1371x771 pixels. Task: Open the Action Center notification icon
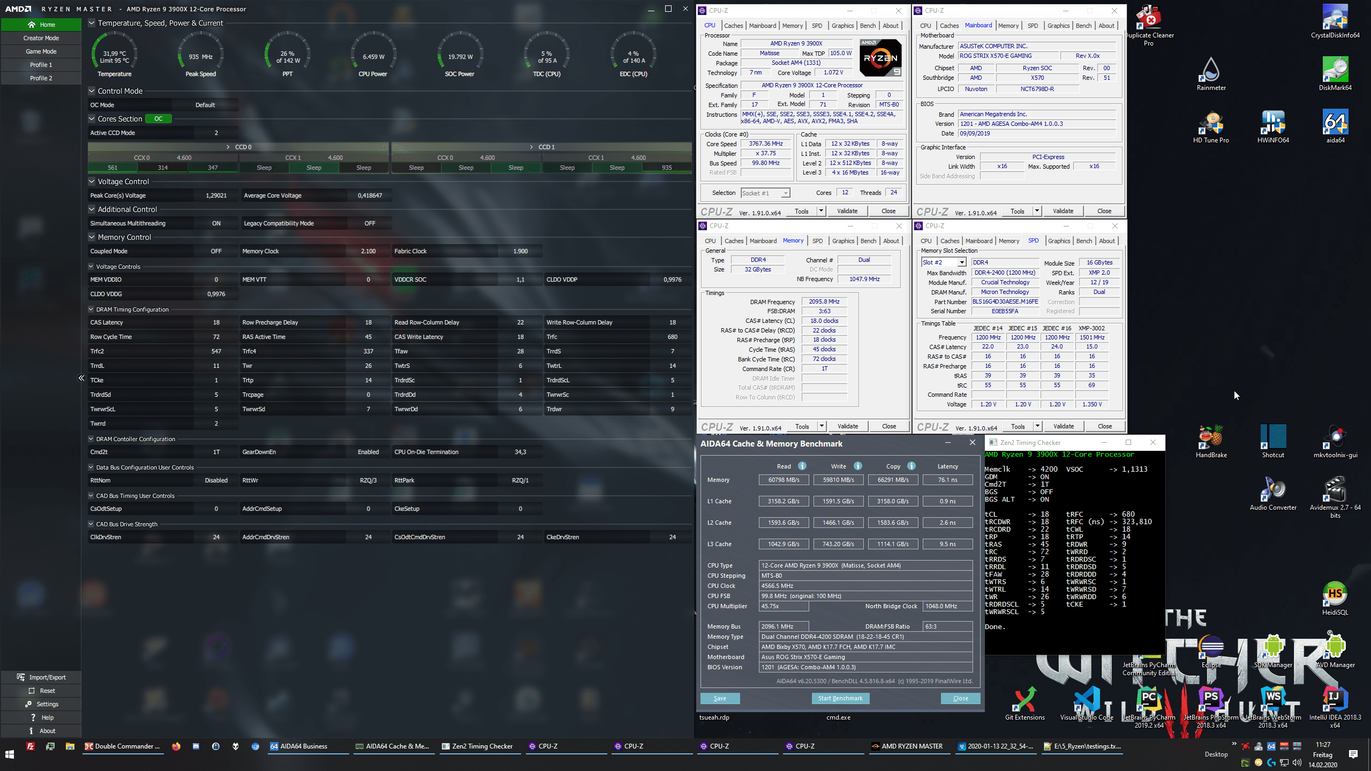[1353, 754]
